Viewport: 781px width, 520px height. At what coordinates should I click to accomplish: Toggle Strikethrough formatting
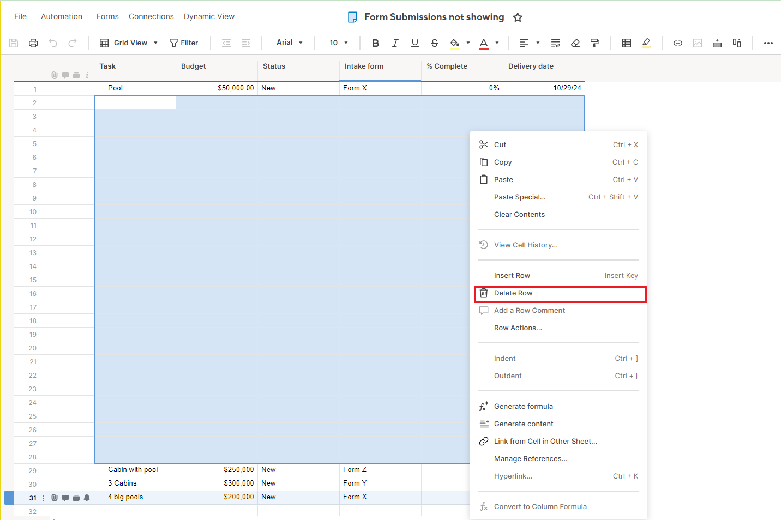(x=435, y=43)
